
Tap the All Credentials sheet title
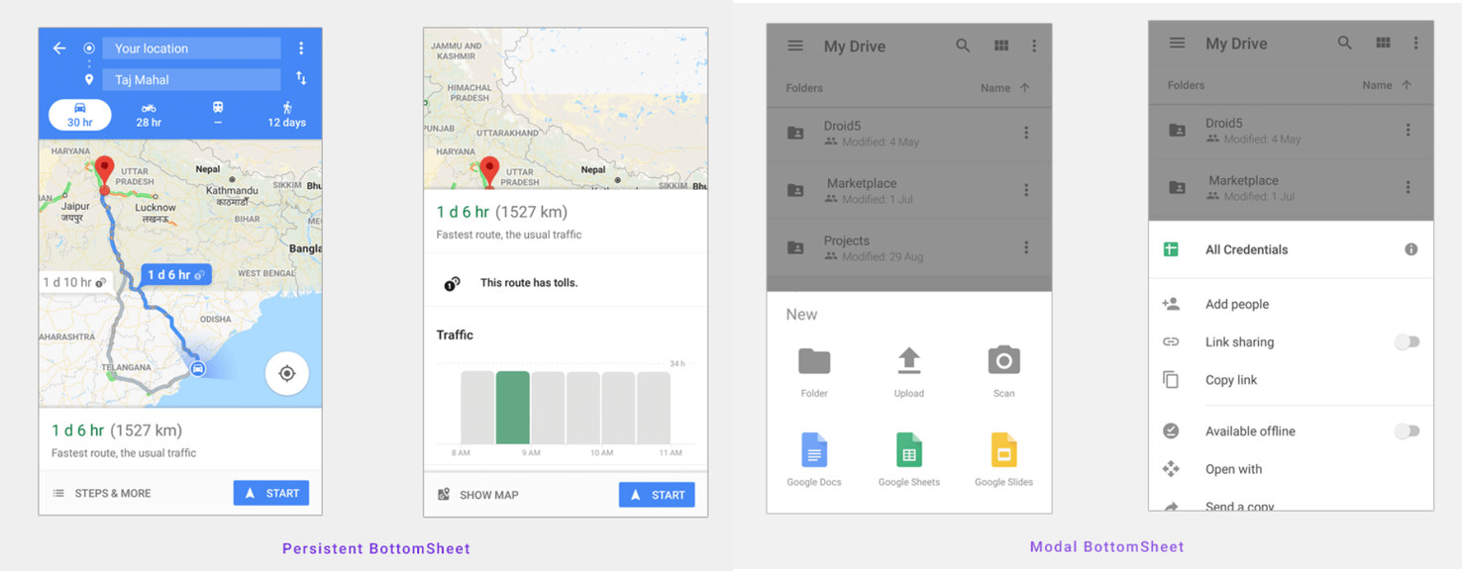coord(1246,249)
